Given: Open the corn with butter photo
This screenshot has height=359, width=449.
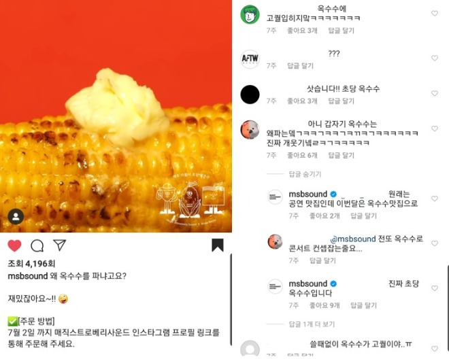Looking at the screenshot, I should point(116,116).
